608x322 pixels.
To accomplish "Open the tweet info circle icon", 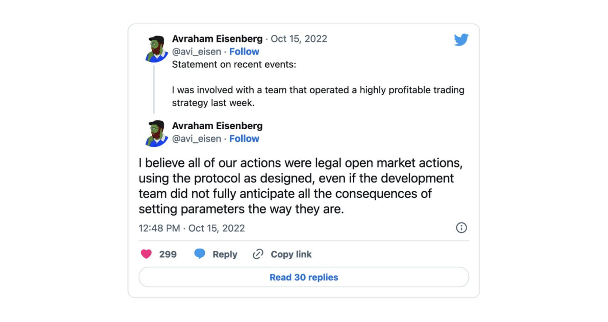I will coord(461,228).
